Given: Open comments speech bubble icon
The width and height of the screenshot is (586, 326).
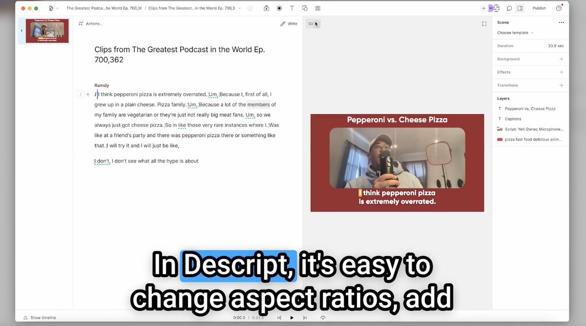Looking at the screenshot, I should pos(509,8).
